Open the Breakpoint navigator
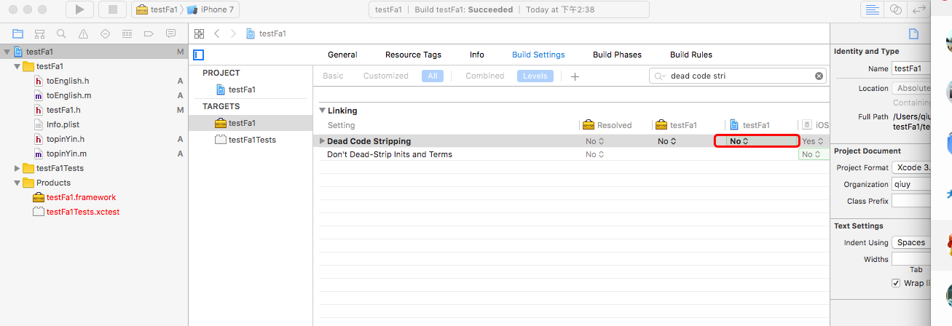 149,33
